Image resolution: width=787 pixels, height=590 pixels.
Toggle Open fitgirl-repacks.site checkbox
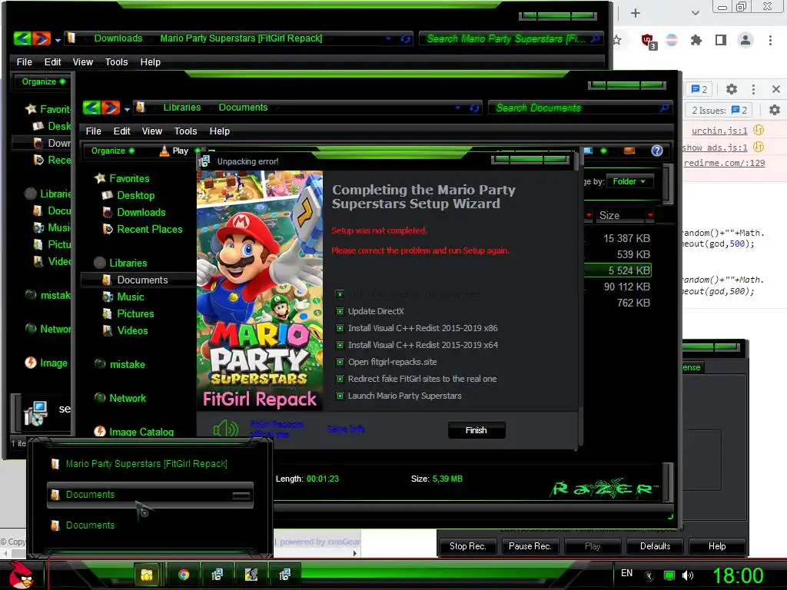click(340, 362)
